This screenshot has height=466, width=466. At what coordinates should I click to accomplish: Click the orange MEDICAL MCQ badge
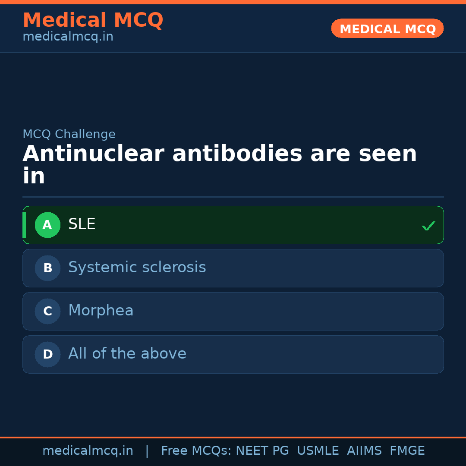(387, 28)
